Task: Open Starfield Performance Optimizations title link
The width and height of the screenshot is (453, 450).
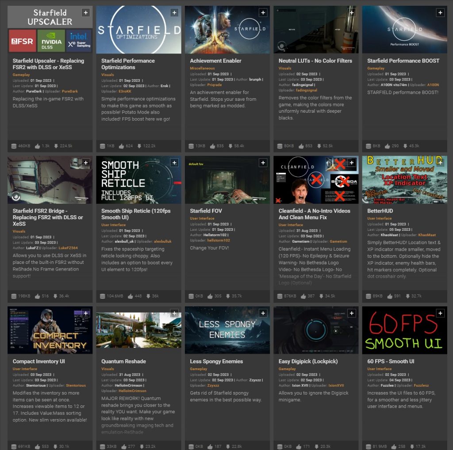Action: point(128,64)
